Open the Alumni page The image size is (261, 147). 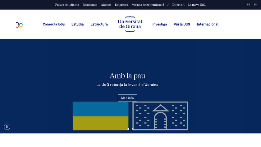coord(106,5)
